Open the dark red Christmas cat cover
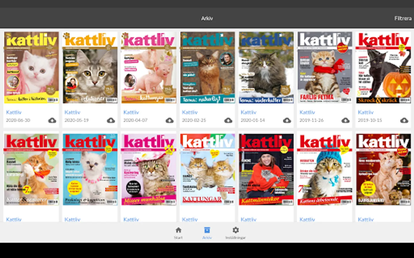Viewport: 414px width, 258px height. (x=384, y=169)
